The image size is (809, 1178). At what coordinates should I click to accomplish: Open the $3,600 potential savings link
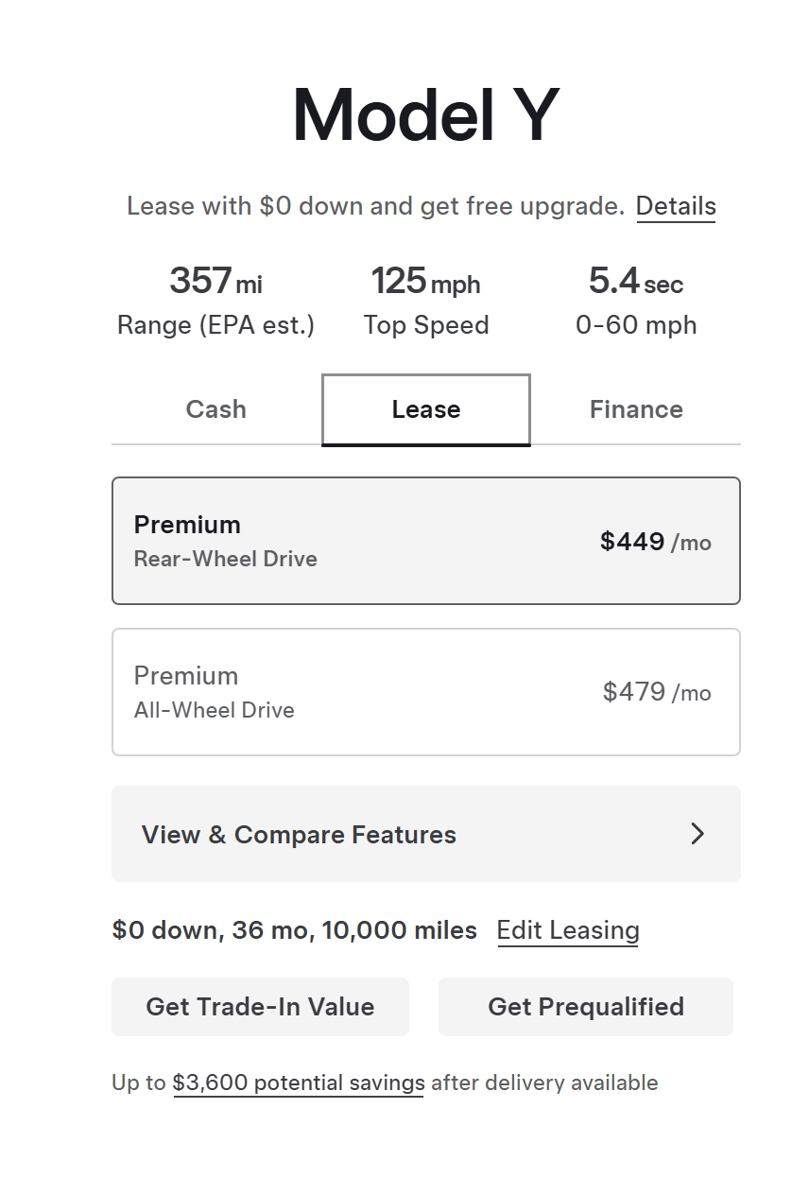point(299,1083)
